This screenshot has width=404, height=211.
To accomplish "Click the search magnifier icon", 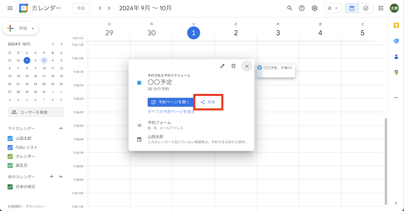I will click(289, 8).
